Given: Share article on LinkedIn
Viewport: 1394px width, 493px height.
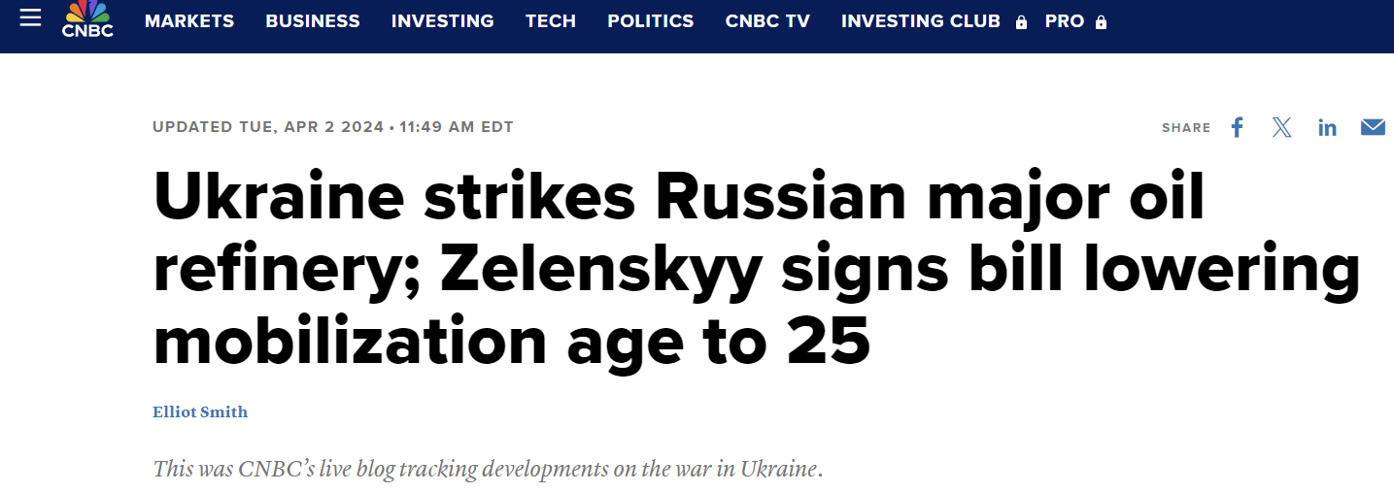Looking at the screenshot, I should pos(1327,127).
